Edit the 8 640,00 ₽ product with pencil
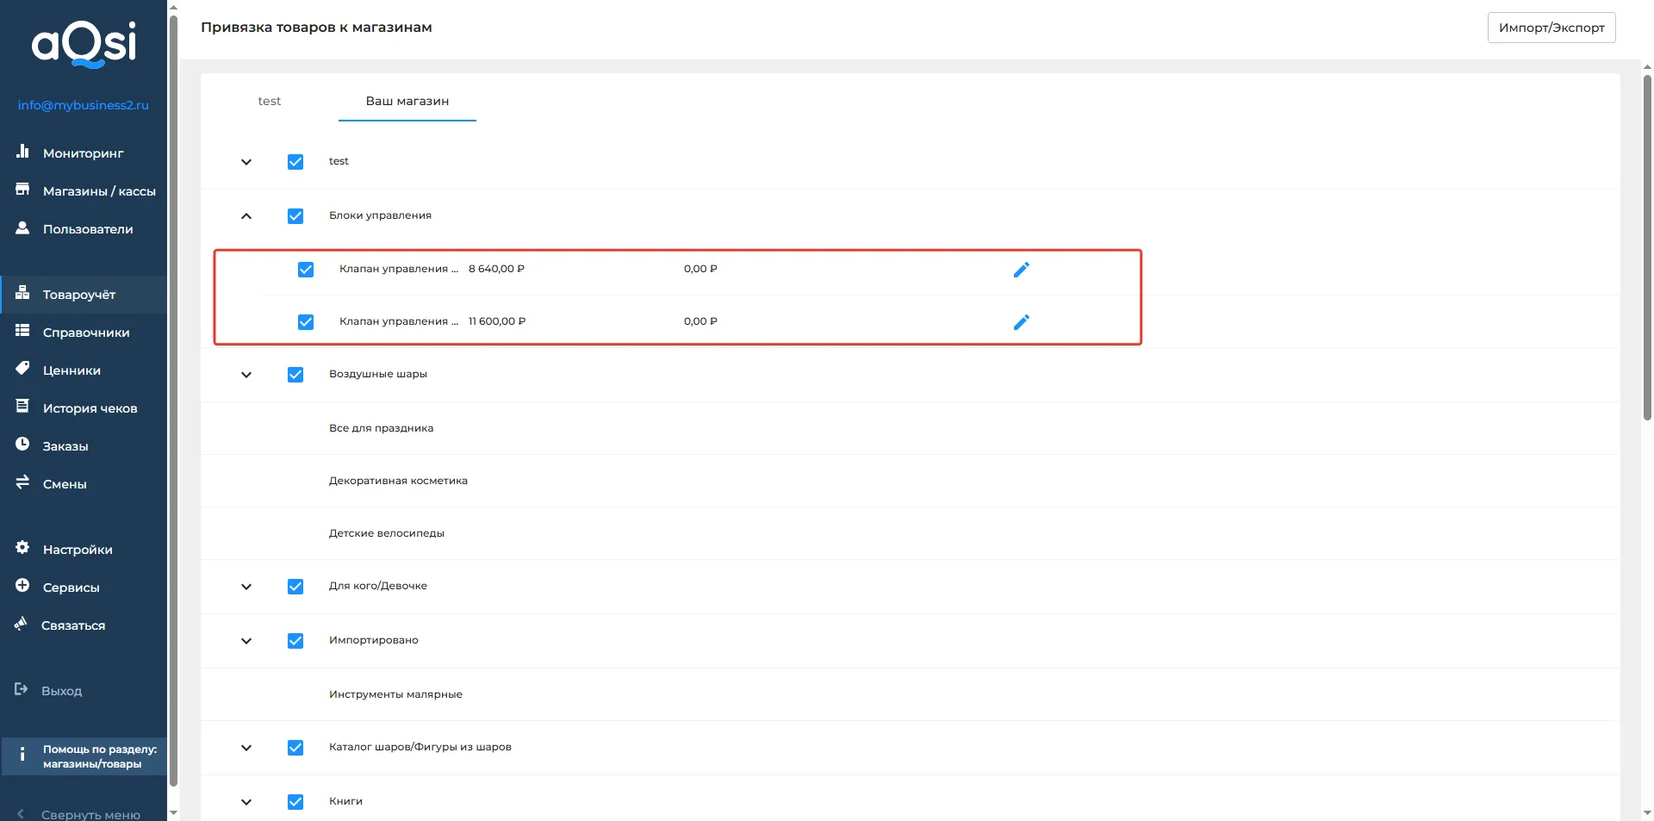The width and height of the screenshot is (1654, 821). click(x=1021, y=270)
